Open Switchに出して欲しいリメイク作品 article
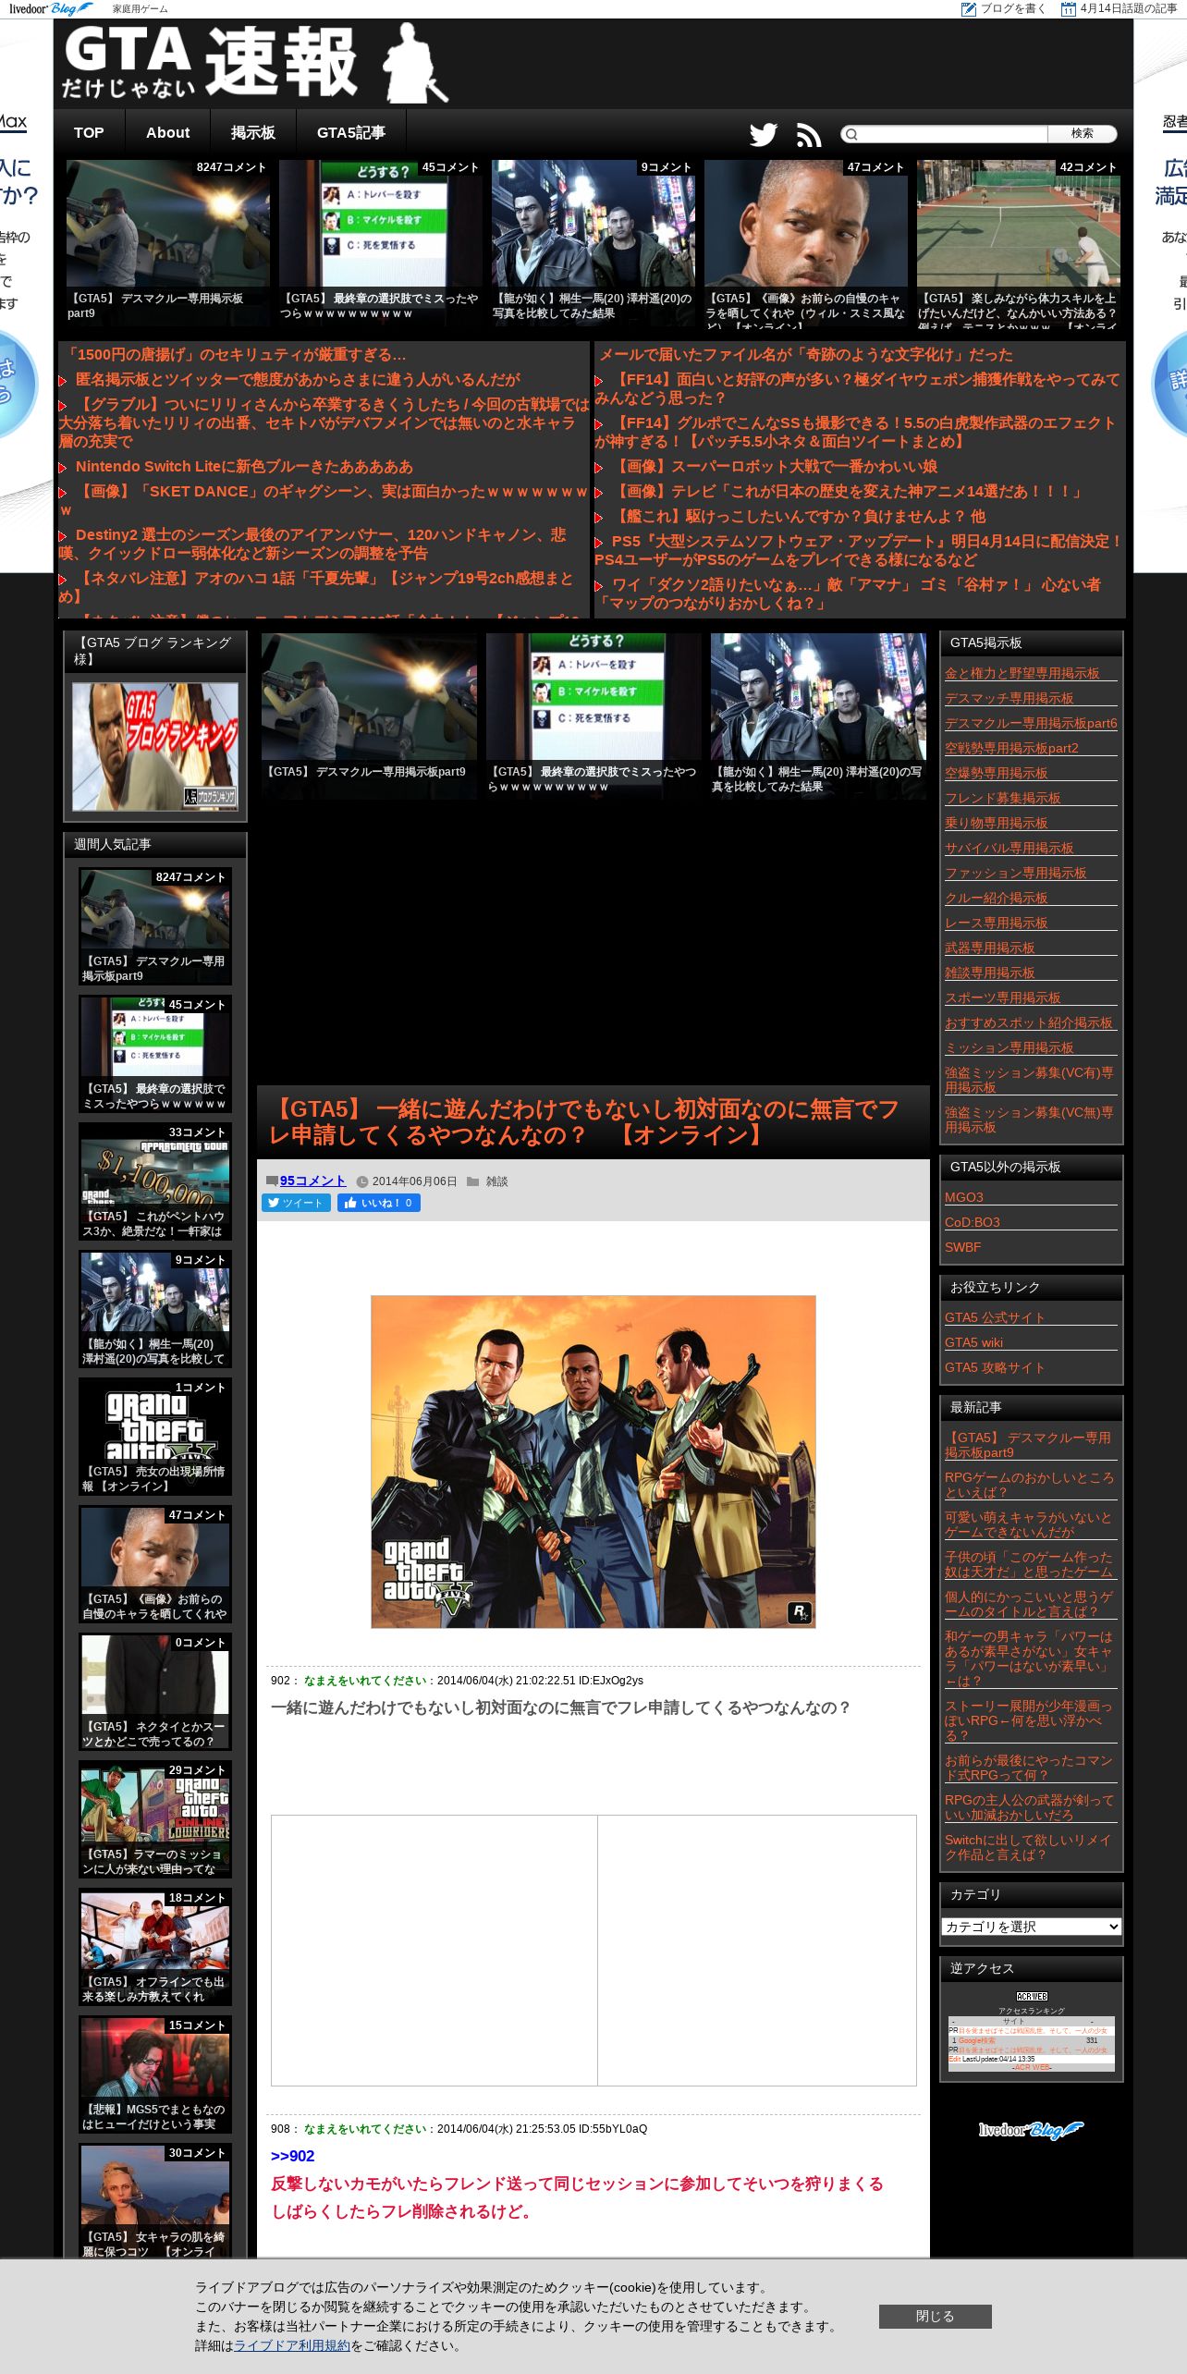Screen dimensions: 1187x2374 tap(1027, 1847)
